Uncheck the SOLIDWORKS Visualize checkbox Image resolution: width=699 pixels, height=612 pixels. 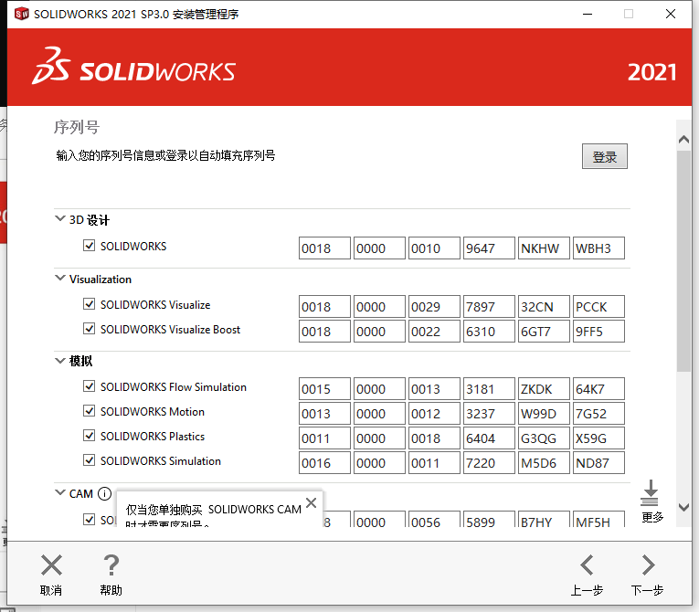[90, 304]
